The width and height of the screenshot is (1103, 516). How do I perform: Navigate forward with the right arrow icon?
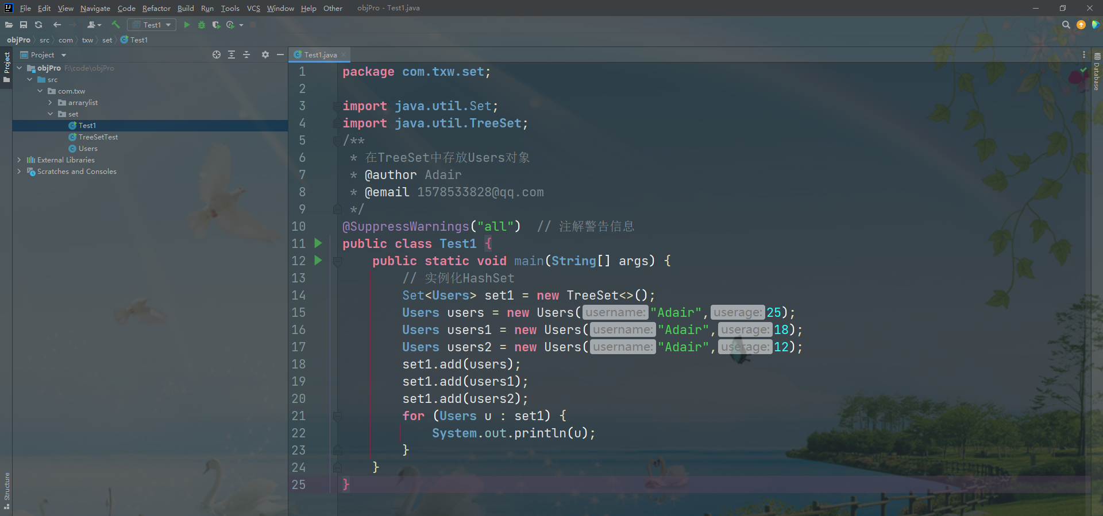pos(72,25)
